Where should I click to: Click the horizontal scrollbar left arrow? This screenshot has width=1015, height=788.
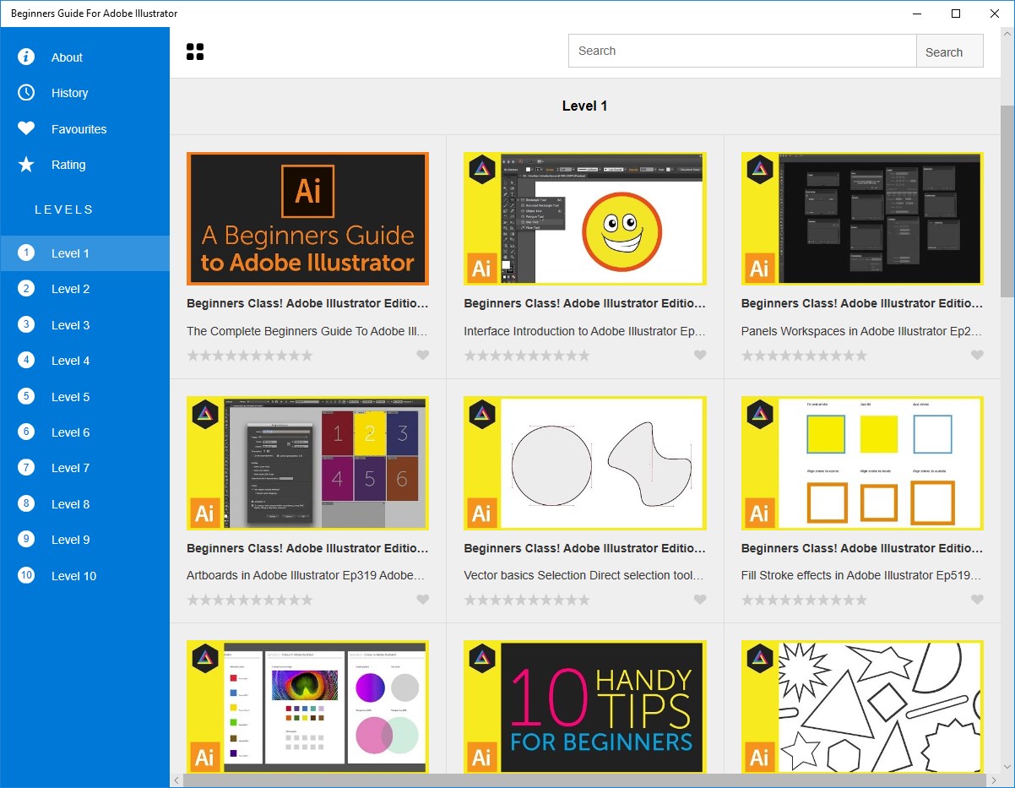click(176, 780)
